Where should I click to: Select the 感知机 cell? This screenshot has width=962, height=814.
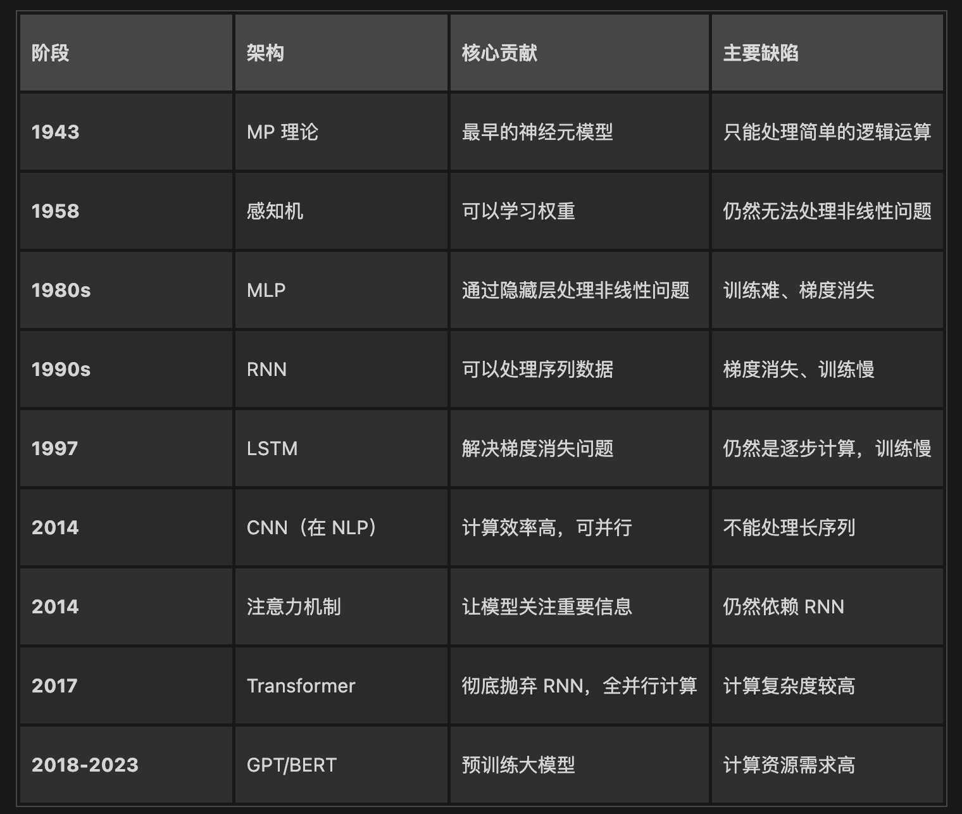(275, 211)
